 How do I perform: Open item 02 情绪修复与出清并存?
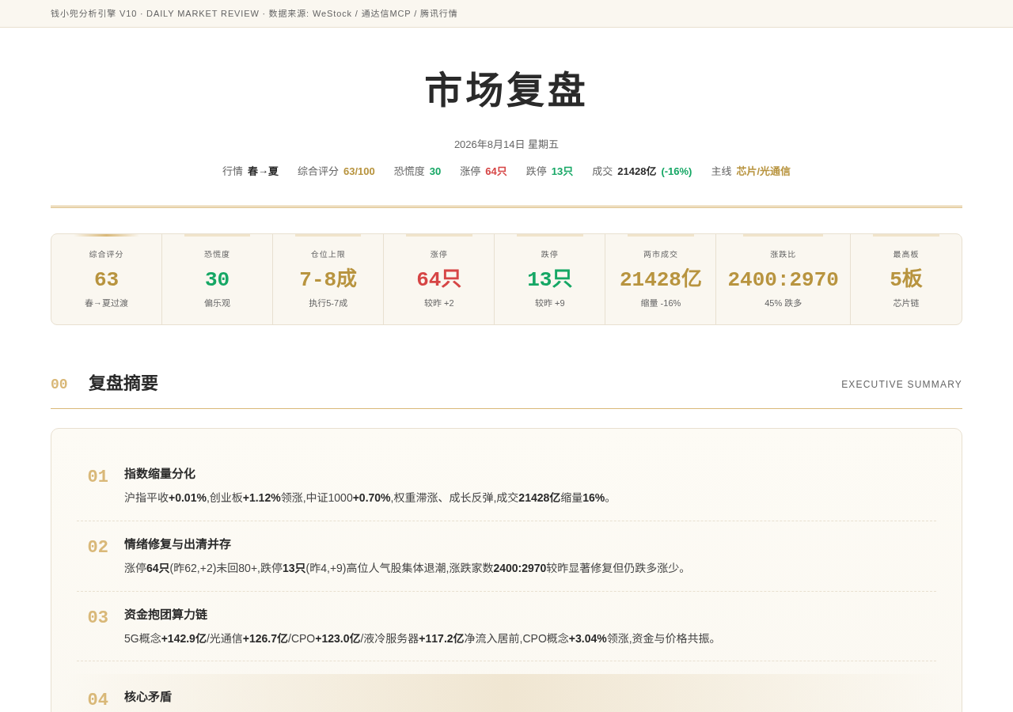pos(506,556)
